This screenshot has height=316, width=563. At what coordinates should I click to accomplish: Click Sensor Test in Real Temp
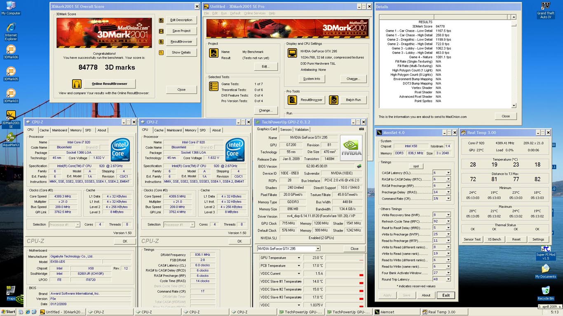pos(472,239)
